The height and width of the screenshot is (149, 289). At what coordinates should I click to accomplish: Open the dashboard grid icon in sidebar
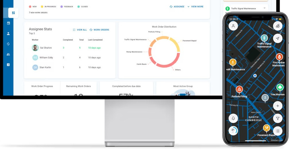[x=13, y=13]
